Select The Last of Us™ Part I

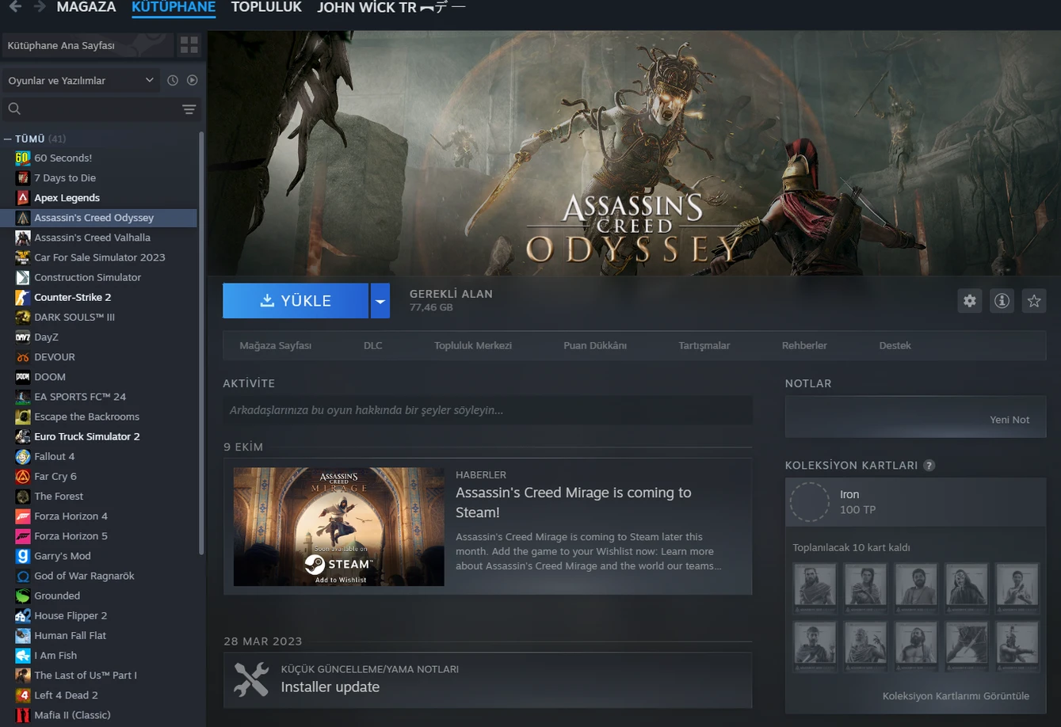[x=86, y=676]
